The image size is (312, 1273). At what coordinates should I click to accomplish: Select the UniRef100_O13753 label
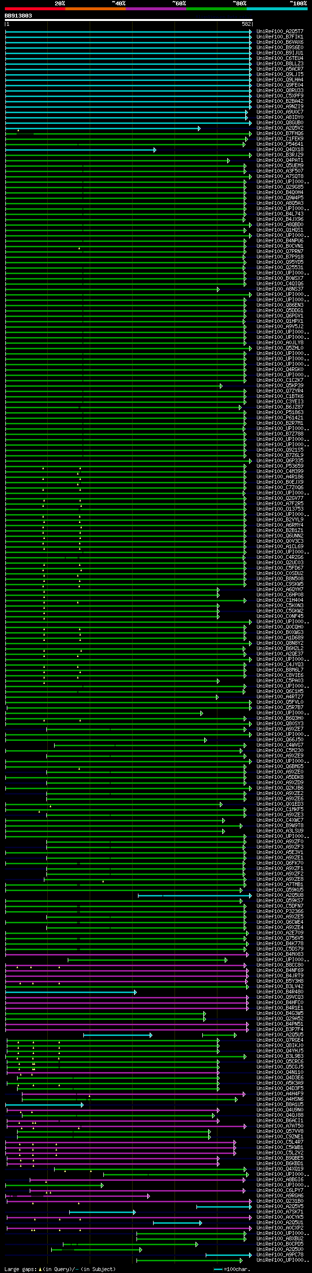tap(280, 509)
